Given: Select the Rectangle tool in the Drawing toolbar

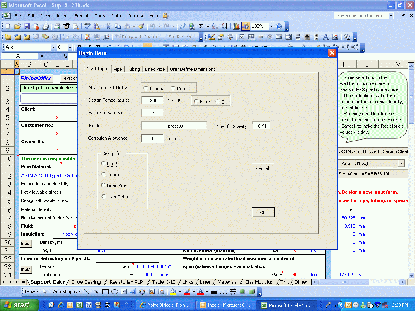Looking at the screenshot, I should click(105, 292).
